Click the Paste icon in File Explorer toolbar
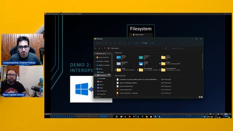Screen dimensions: 233x131 point(115,43)
